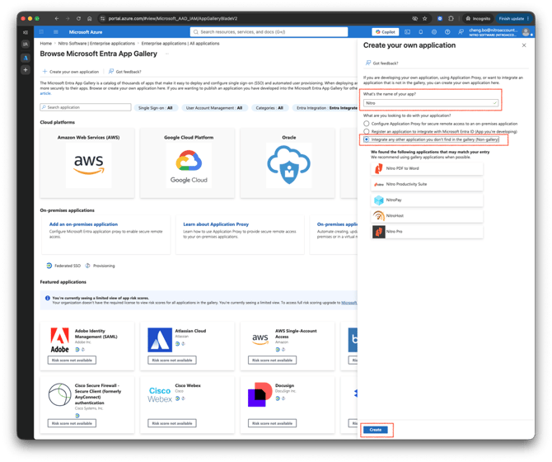
Task: Choose the NitroPay suggested application
Action: pyautogui.click(x=427, y=200)
